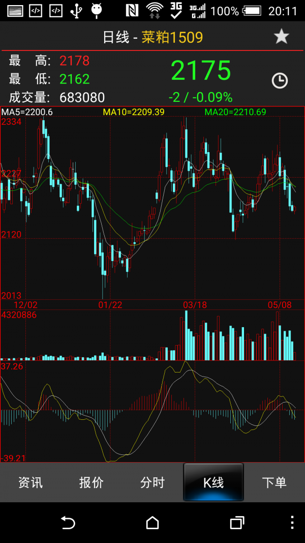Tap the Wi-Fi status icon
Image resolution: width=305 pixels, height=543 pixels.
(x=155, y=10)
